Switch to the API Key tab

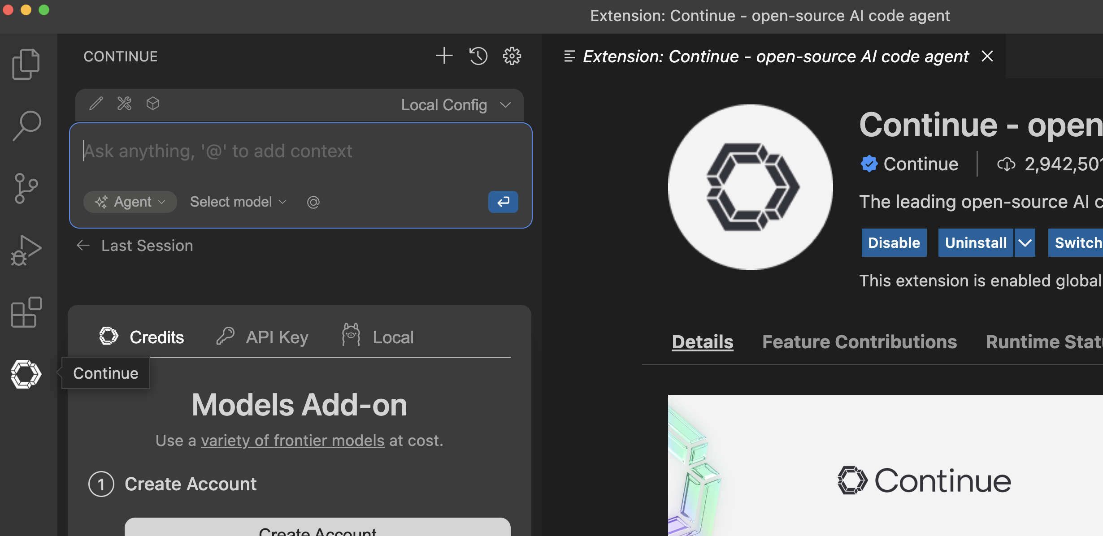[x=263, y=337]
